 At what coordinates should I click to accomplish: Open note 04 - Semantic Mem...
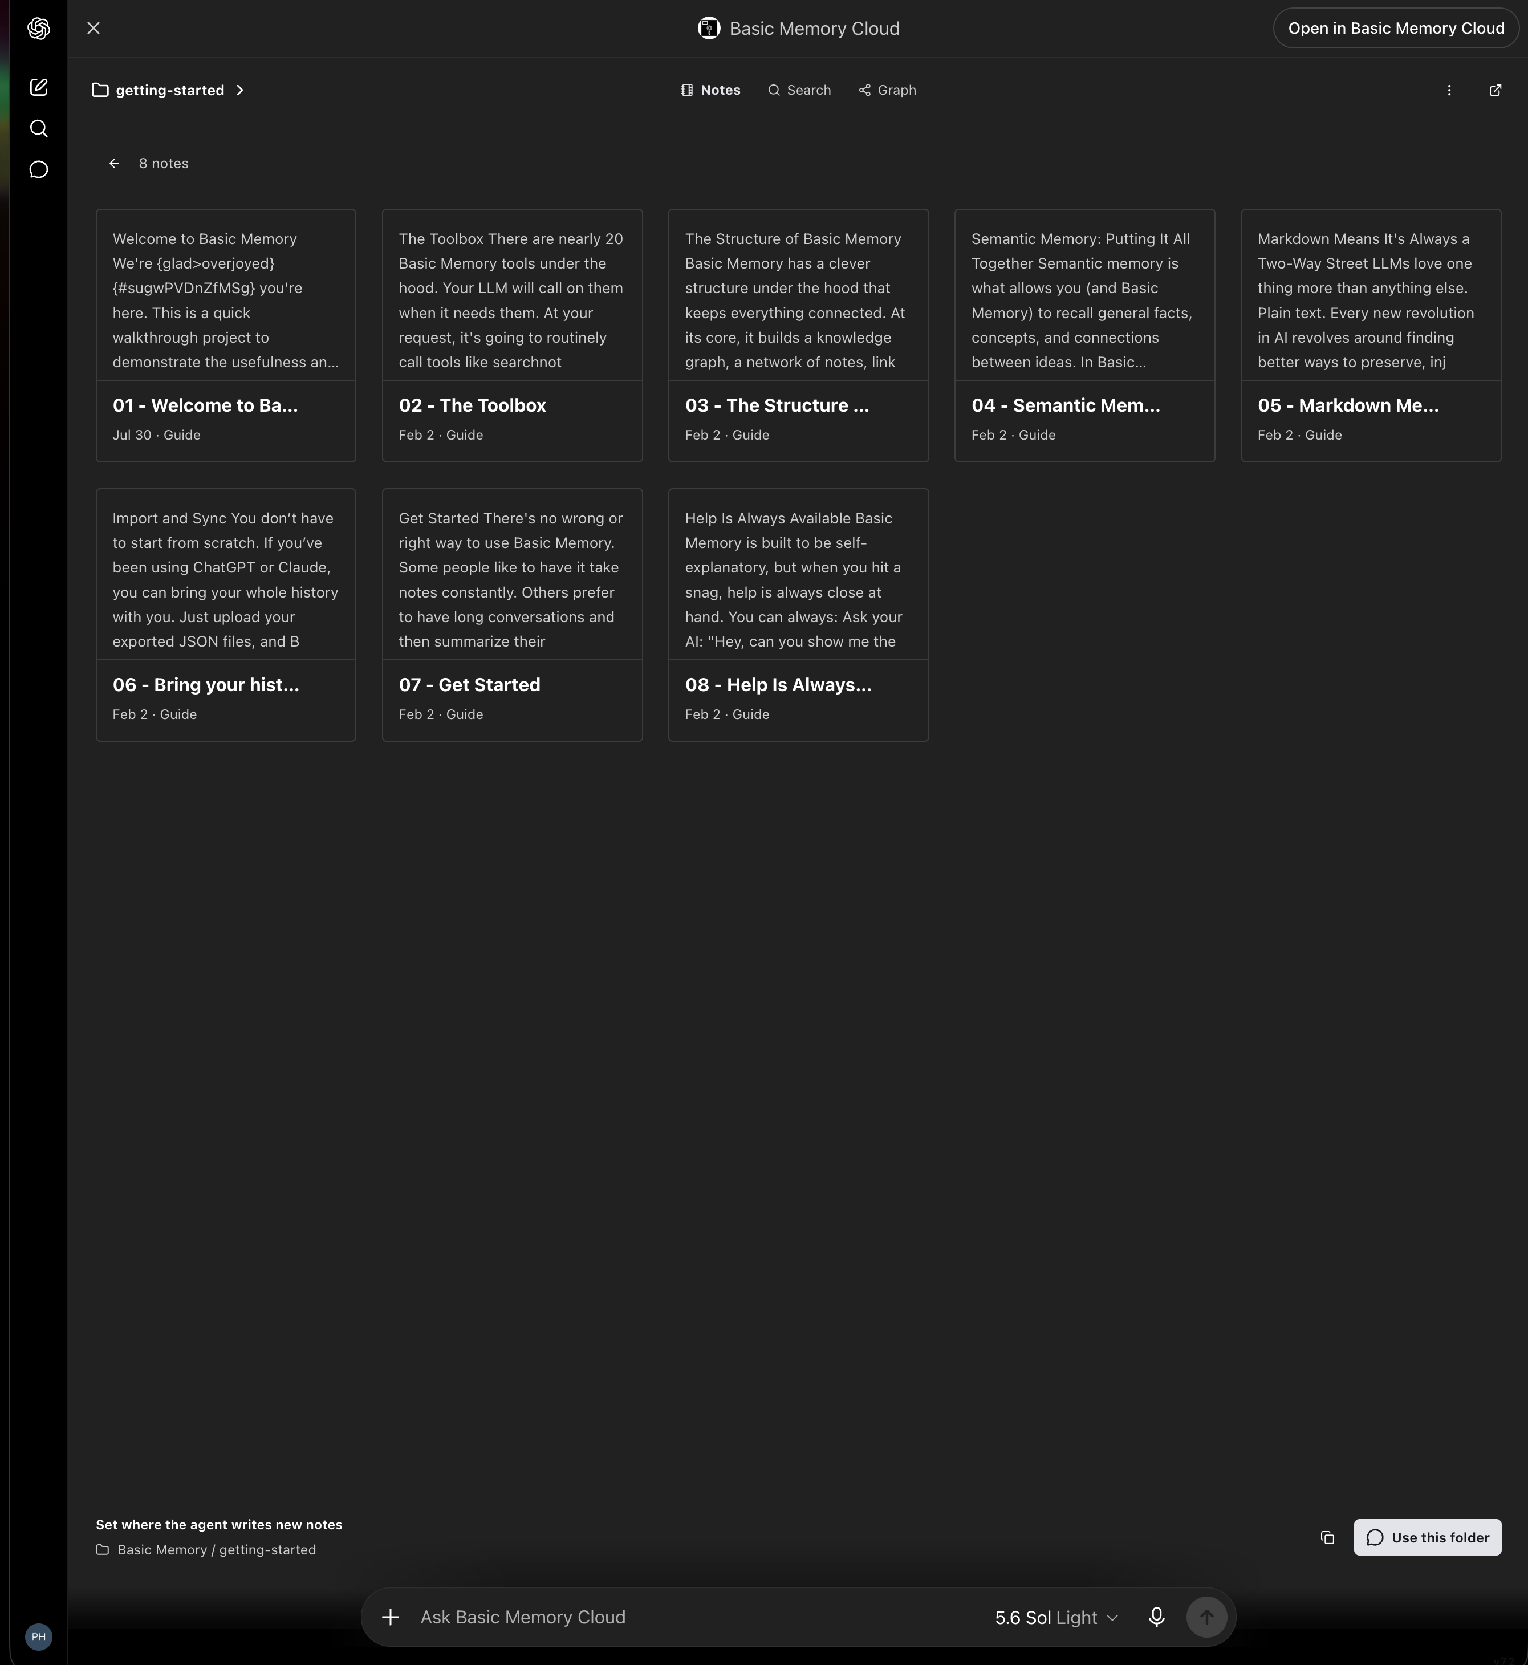tap(1085, 336)
